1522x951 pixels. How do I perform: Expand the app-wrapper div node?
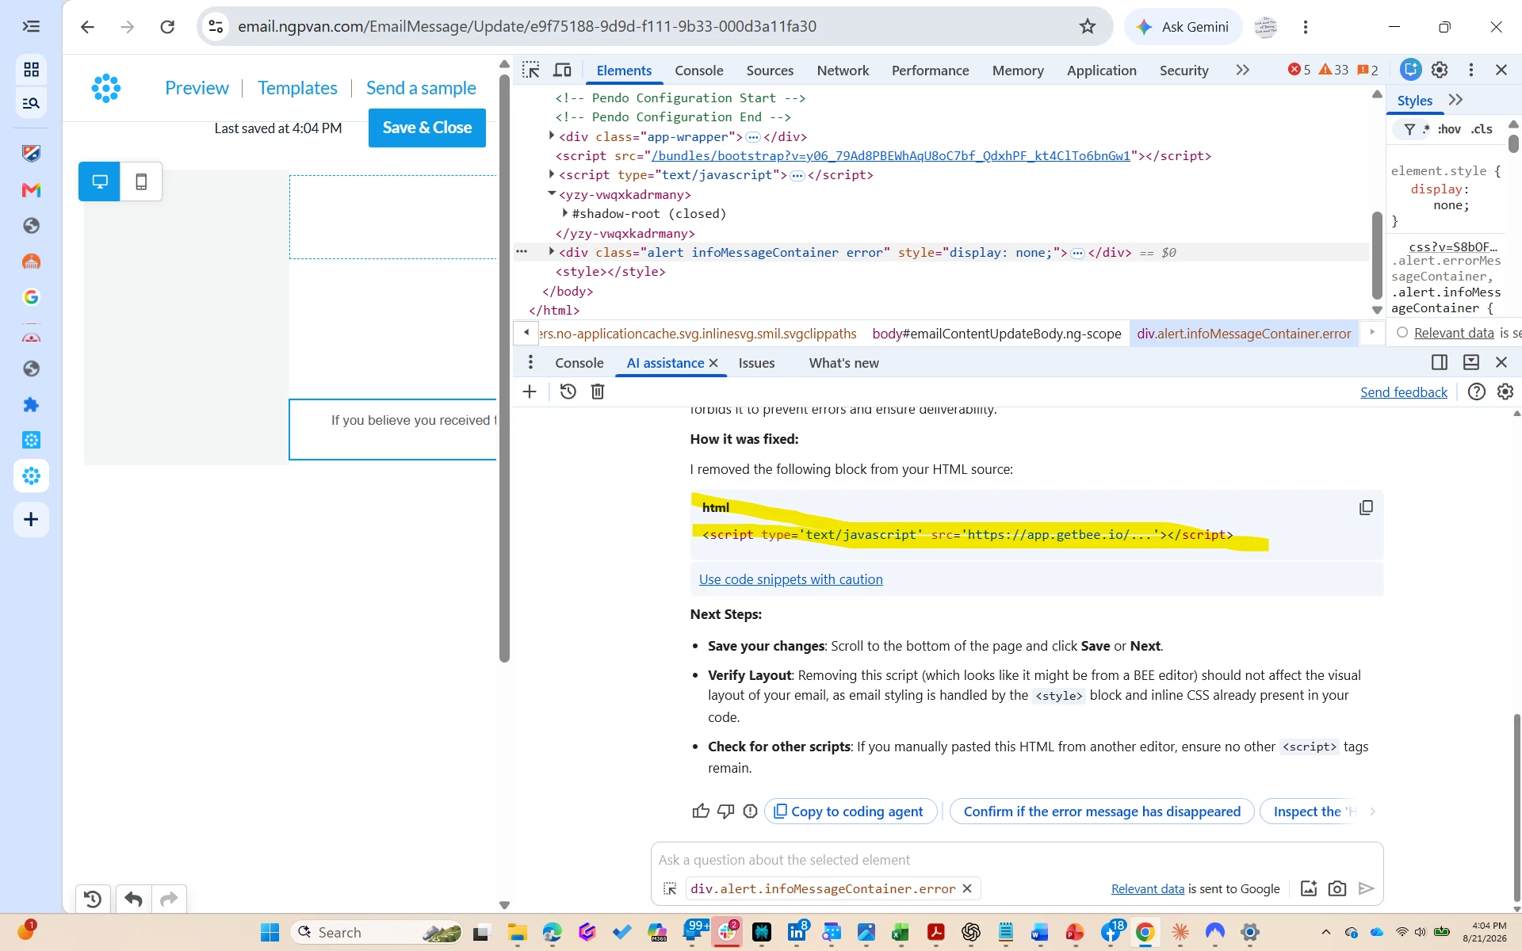pos(552,136)
